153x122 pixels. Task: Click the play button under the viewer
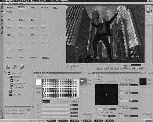coord(111,68)
